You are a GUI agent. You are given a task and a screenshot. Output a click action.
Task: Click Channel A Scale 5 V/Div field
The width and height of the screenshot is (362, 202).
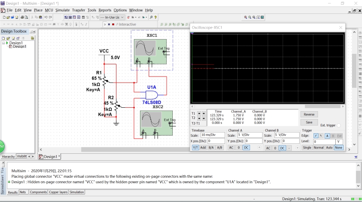(250, 135)
